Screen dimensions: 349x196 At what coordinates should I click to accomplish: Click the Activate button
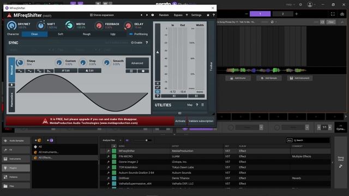(180, 121)
